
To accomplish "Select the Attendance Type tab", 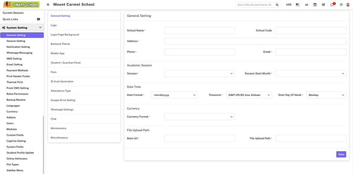I will point(61,91).
